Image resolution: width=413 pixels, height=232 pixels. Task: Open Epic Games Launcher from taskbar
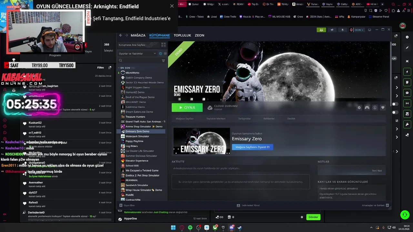coord(223,227)
